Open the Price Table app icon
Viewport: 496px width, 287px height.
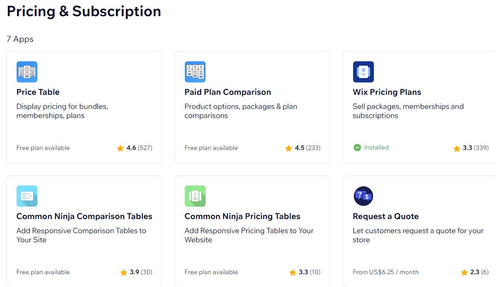(x=27, y=72)
